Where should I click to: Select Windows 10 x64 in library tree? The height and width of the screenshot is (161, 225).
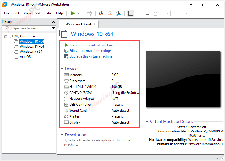[32, 41]
